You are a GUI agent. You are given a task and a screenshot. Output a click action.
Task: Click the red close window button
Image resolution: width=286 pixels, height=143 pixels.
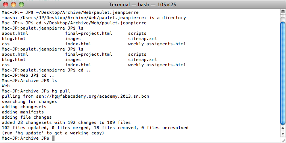pyautogui.click(x=6, y=4)
